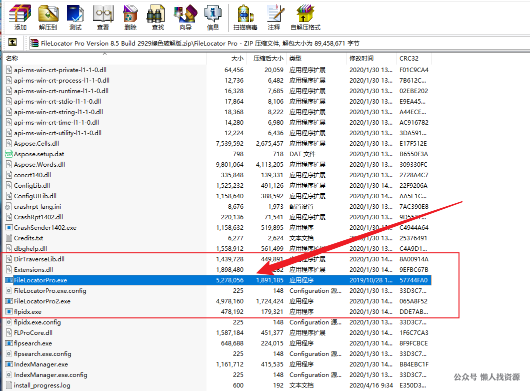Click the IndexManager.exe application icon
Screen dimensions: 530x391
point(9,364)
